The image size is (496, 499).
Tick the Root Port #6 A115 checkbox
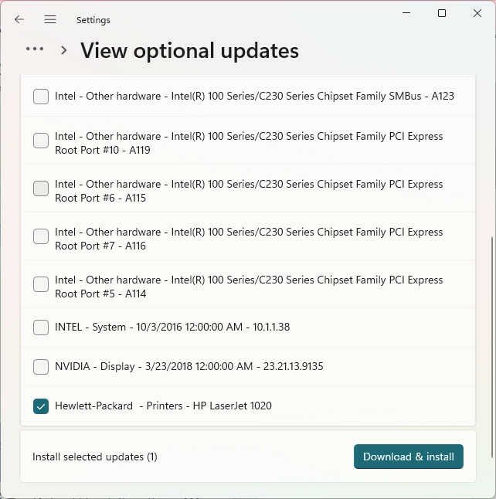41,188
